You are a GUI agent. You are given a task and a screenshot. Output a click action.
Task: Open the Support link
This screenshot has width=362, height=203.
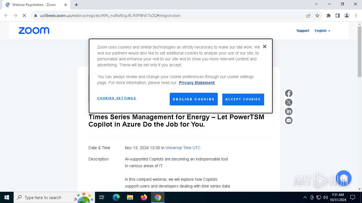point(303,31)
